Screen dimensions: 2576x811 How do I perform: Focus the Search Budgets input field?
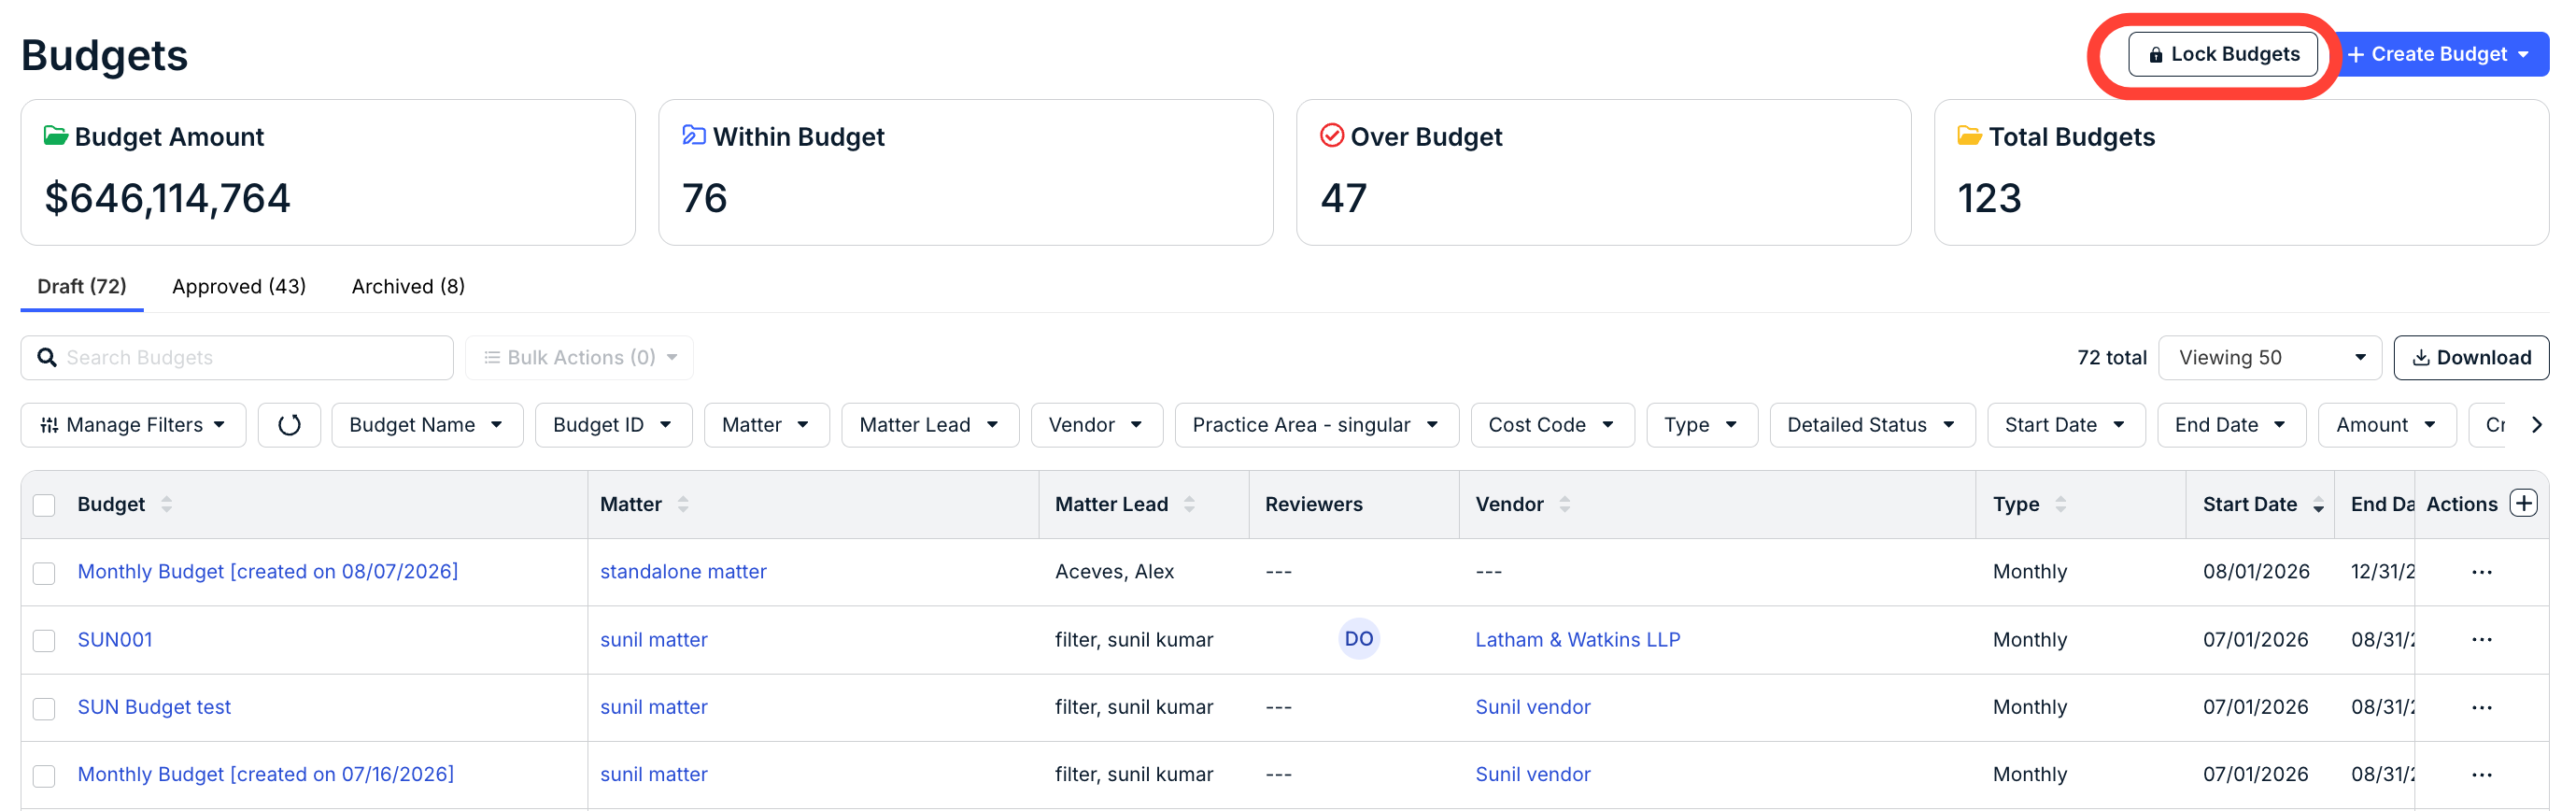237,358
